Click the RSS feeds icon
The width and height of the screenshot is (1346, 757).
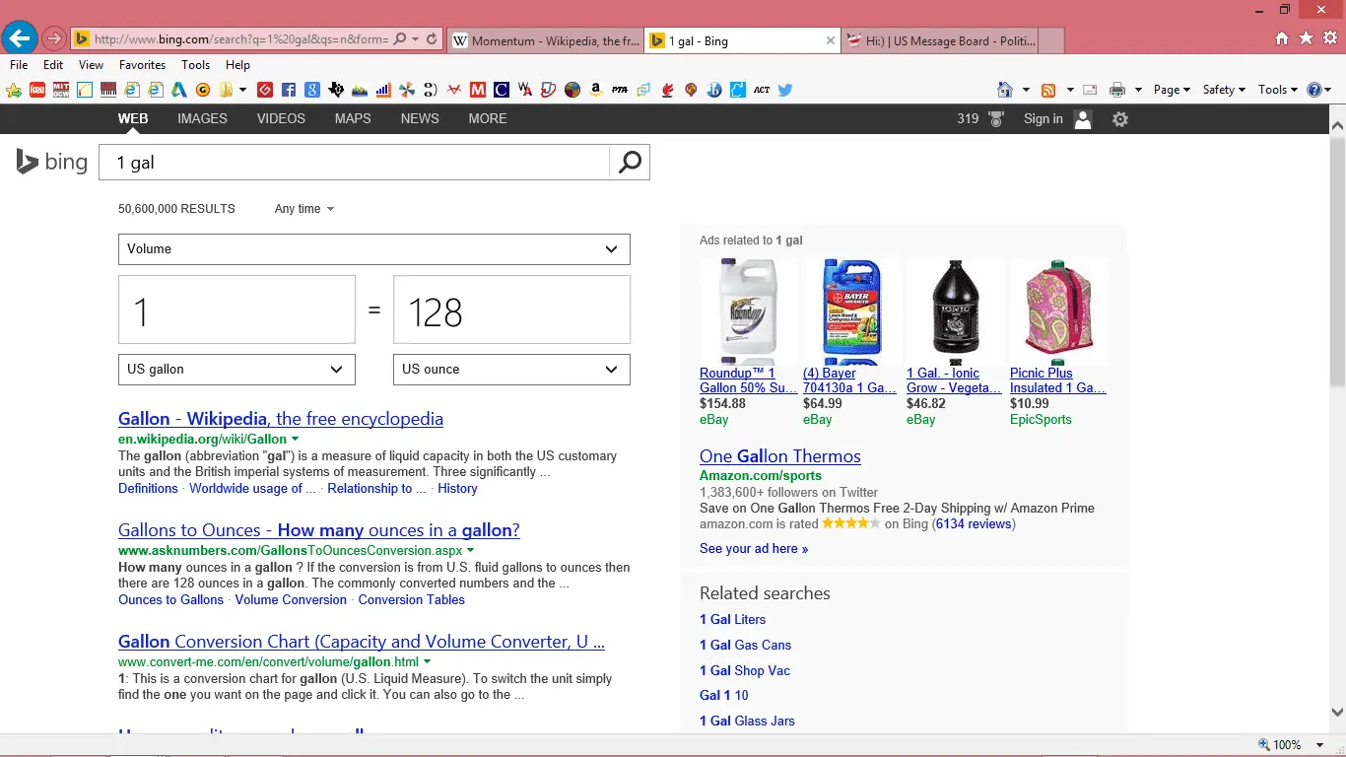1048,90
